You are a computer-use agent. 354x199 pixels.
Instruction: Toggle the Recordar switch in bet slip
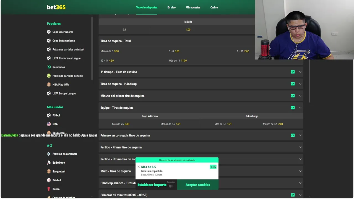[171, 186]
